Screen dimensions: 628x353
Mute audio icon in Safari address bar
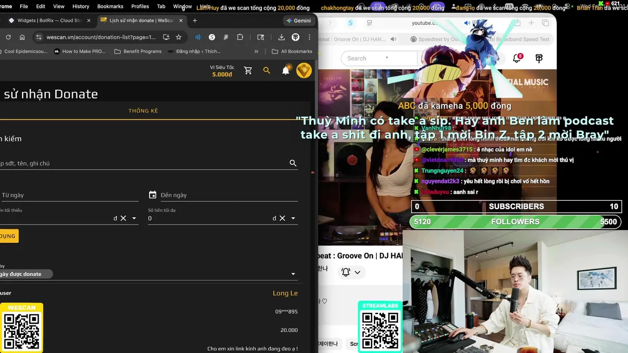(x=467, y=23)
